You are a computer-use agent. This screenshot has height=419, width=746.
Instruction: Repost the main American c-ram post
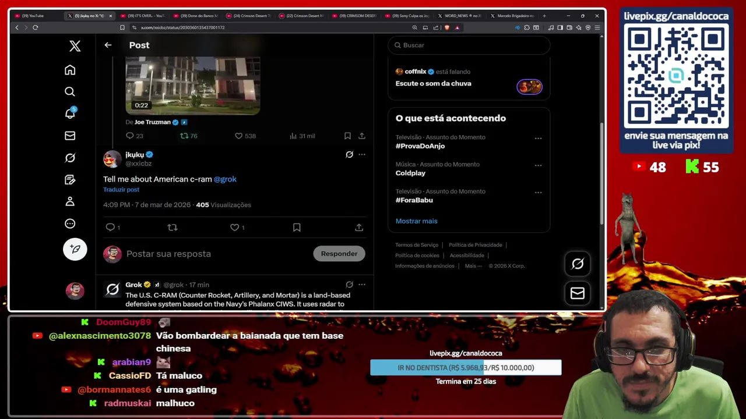[172, 228]
